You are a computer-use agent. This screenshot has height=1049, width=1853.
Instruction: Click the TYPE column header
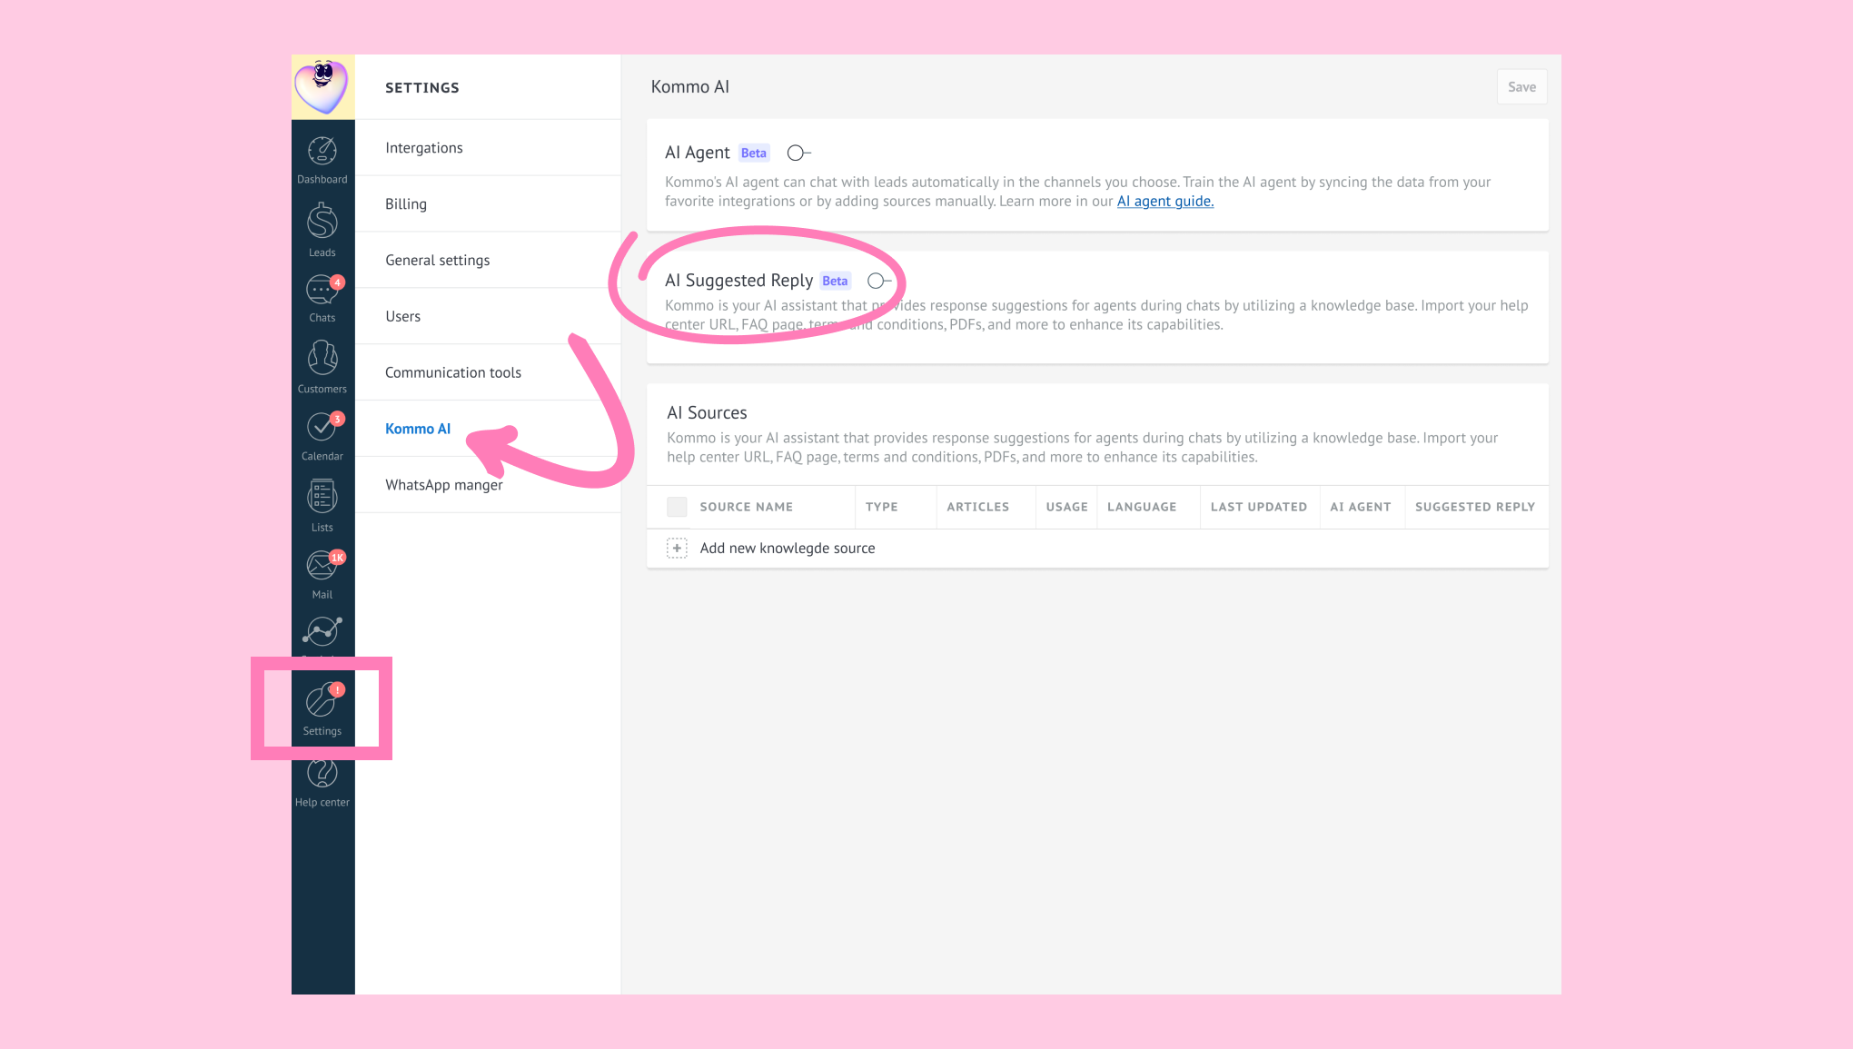(x=882, y=507)
